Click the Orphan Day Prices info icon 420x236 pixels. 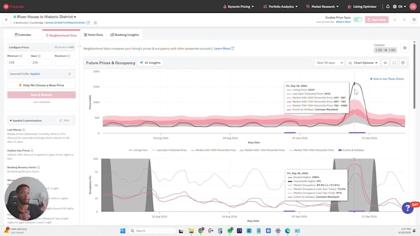[x=32, y=150]
